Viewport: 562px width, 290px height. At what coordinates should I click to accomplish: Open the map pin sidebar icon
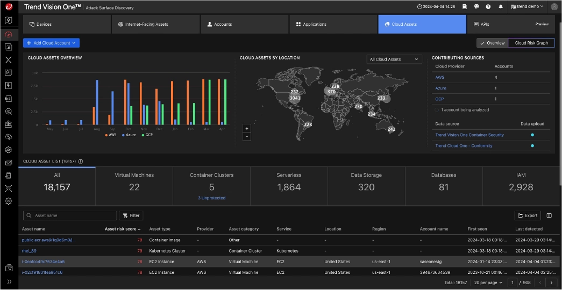pyautogui.click(x=9, y=20)
